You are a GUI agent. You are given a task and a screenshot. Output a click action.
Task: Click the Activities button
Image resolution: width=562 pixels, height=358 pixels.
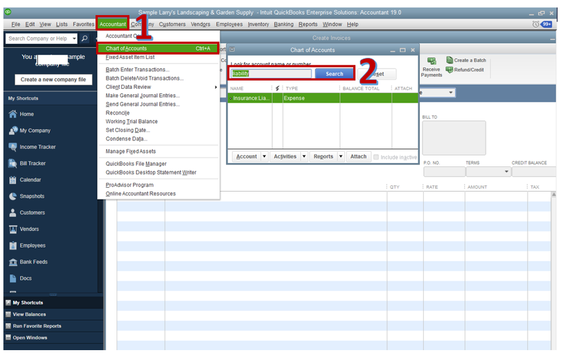(285, 156)
